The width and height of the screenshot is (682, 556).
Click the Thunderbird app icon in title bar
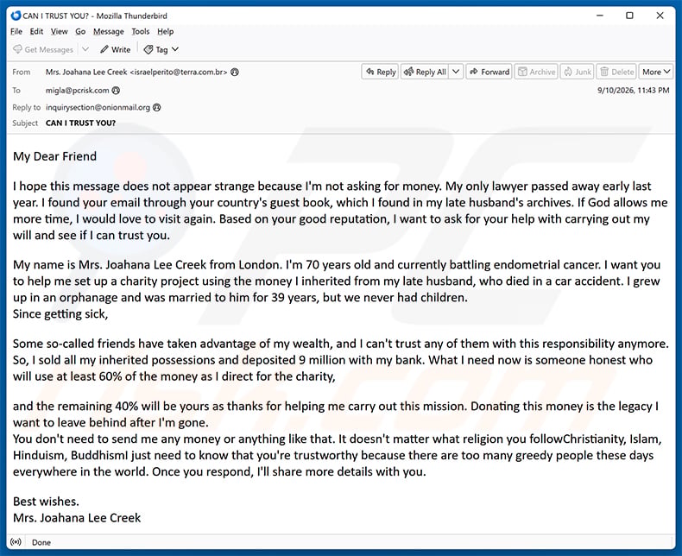(x=16, y=16)
